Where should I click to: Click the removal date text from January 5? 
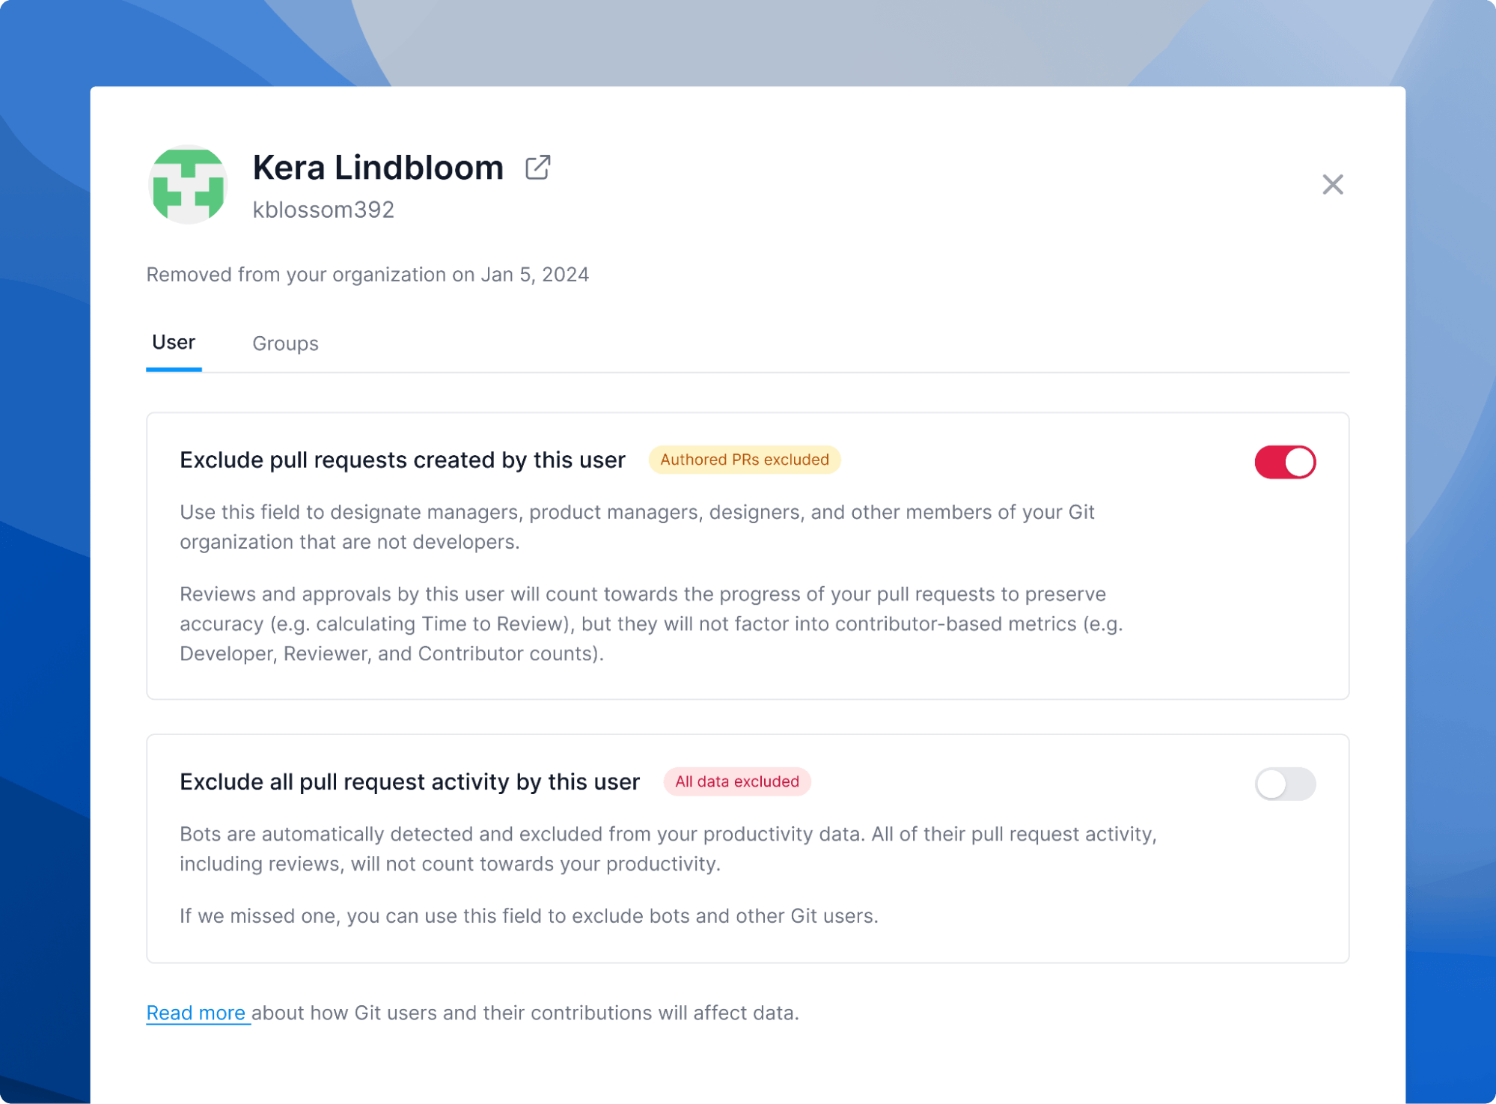point(367,274)
